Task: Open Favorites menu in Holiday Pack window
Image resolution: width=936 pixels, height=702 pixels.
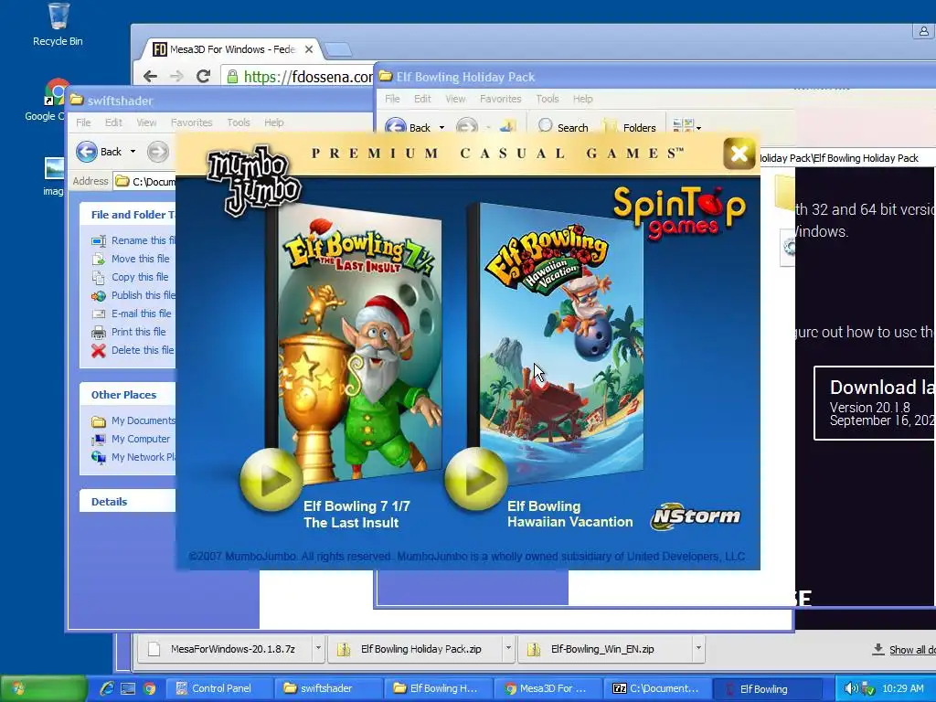Action: pos(500,99)
